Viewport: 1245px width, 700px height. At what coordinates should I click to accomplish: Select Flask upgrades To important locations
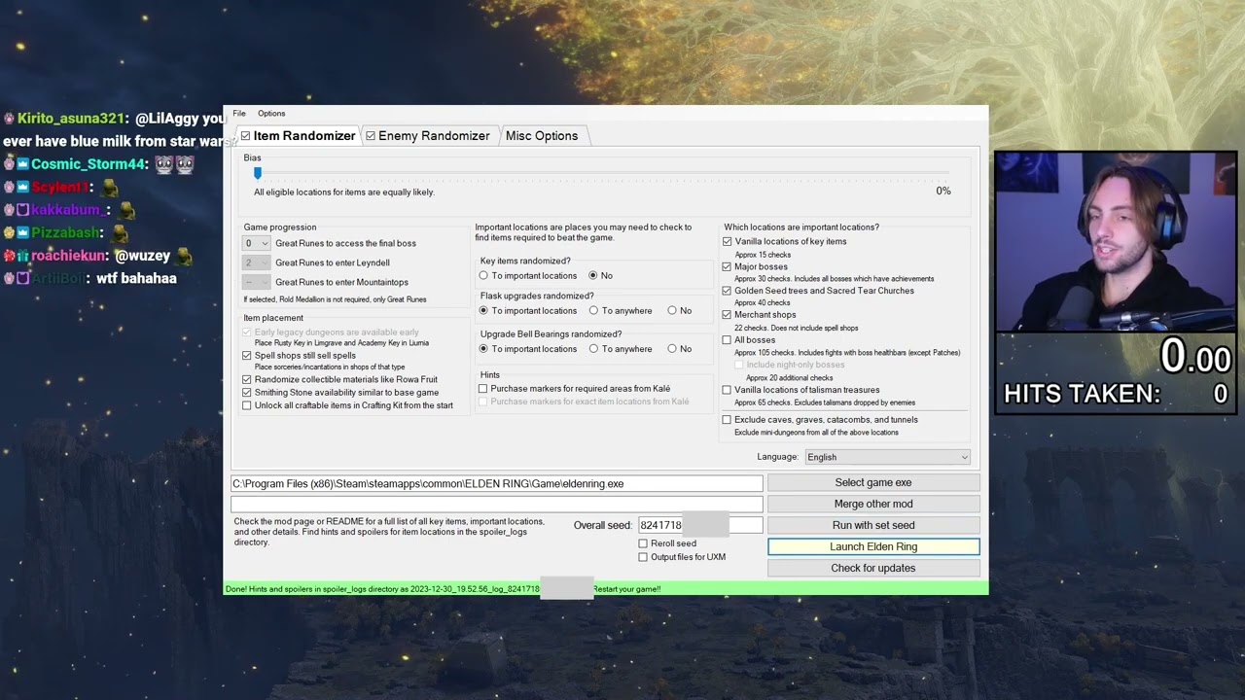coord(483,311)
